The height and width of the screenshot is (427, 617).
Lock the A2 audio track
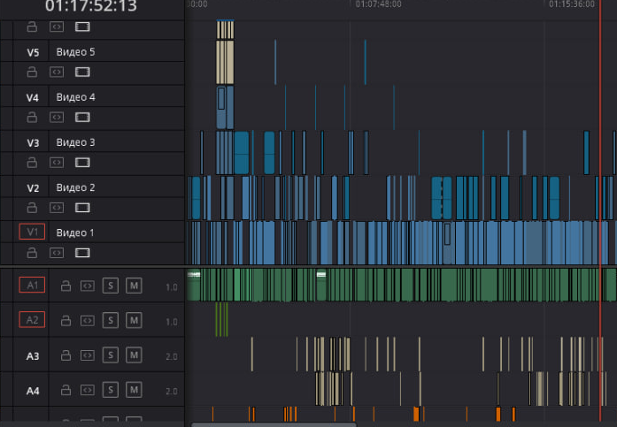(x=66, y=321)
